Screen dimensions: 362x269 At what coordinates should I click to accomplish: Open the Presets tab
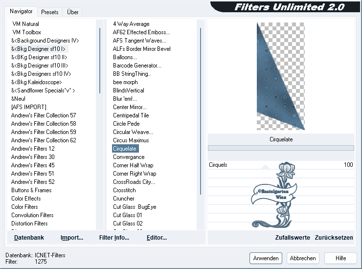49,12
